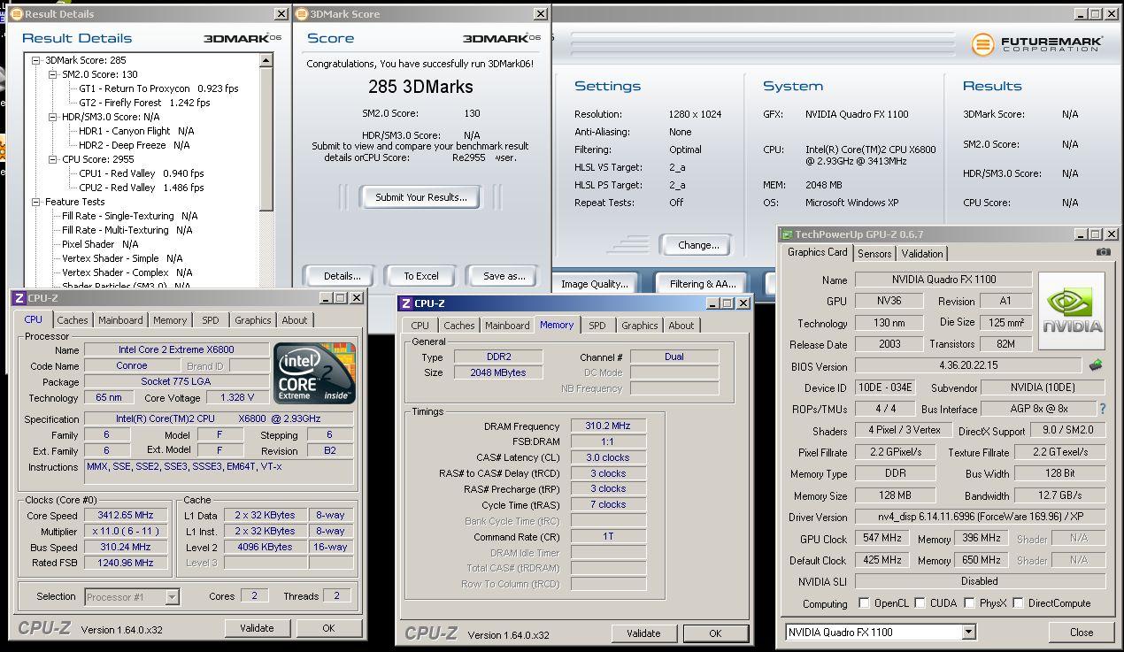
Task: Click the Save as... button
Action: (504, 276)
